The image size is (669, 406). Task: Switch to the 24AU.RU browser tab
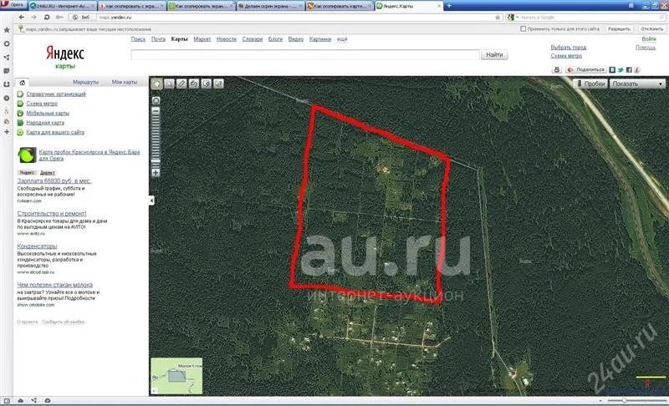coord(62,6)
